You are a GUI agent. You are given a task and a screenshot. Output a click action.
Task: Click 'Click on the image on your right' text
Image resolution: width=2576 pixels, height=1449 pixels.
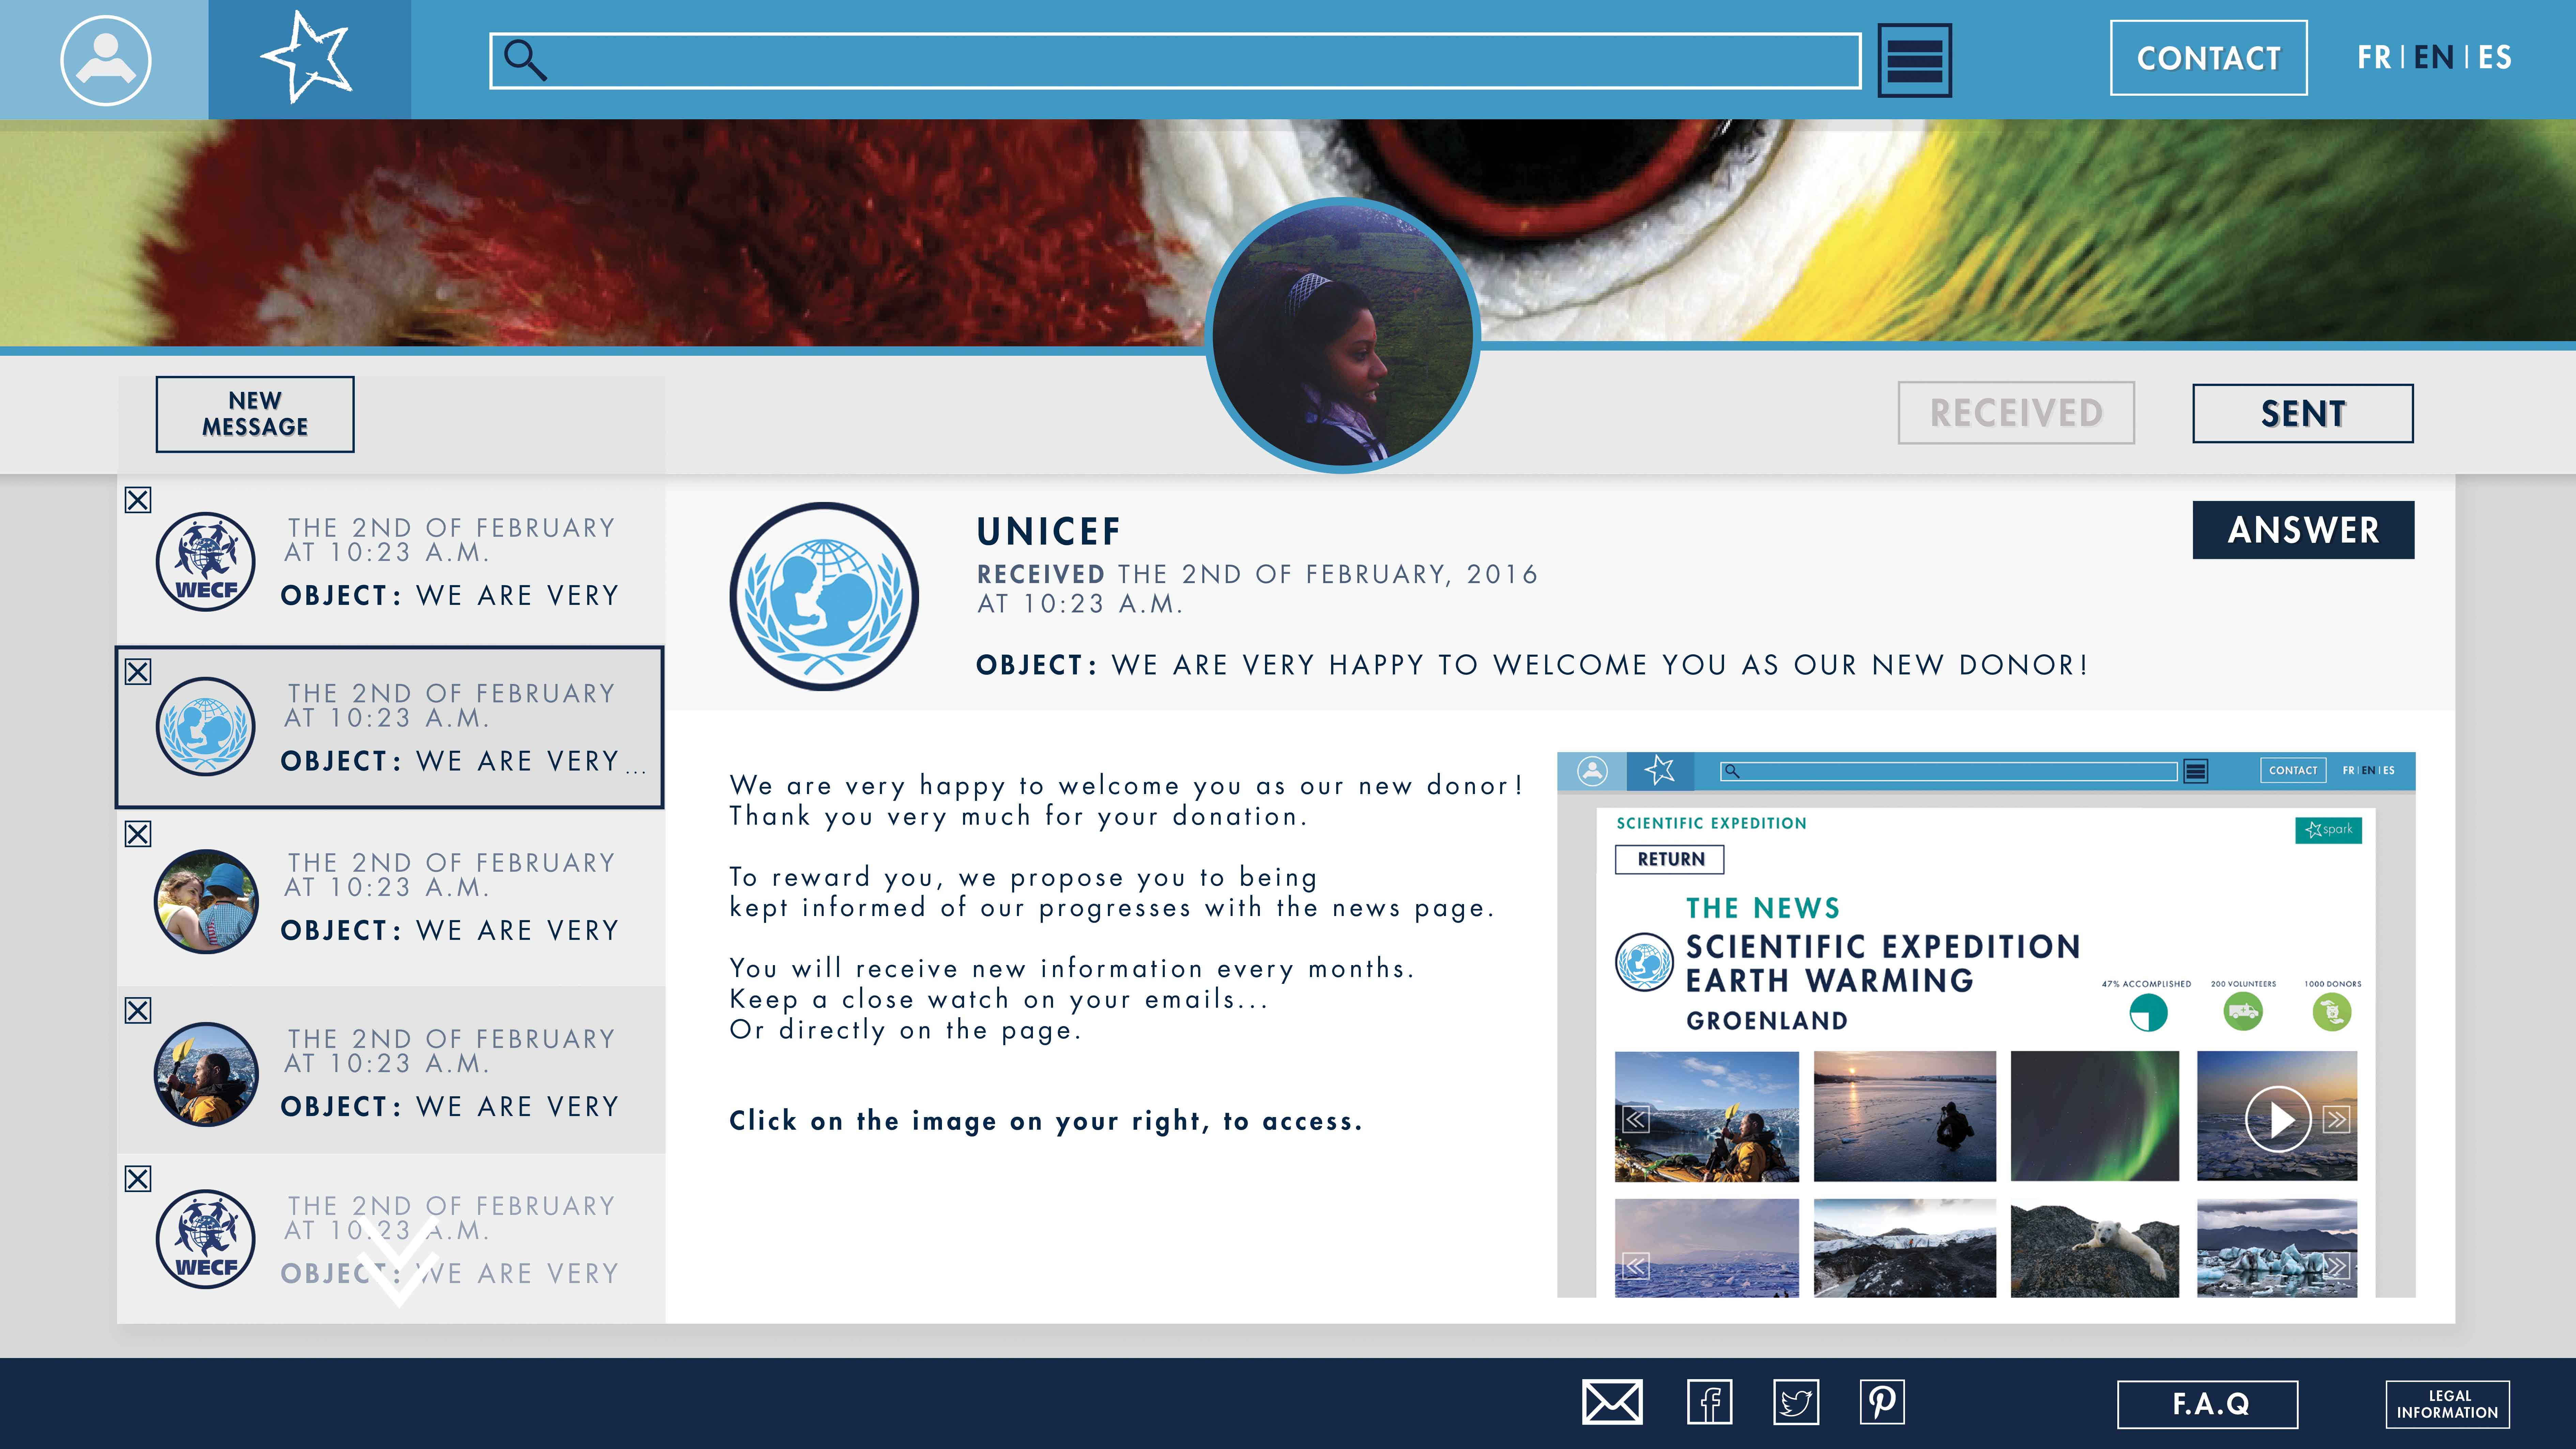pos(1046,1121)
